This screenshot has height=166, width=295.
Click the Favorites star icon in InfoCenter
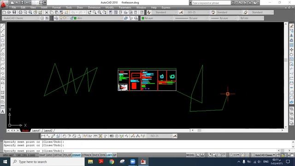(250, 3)
